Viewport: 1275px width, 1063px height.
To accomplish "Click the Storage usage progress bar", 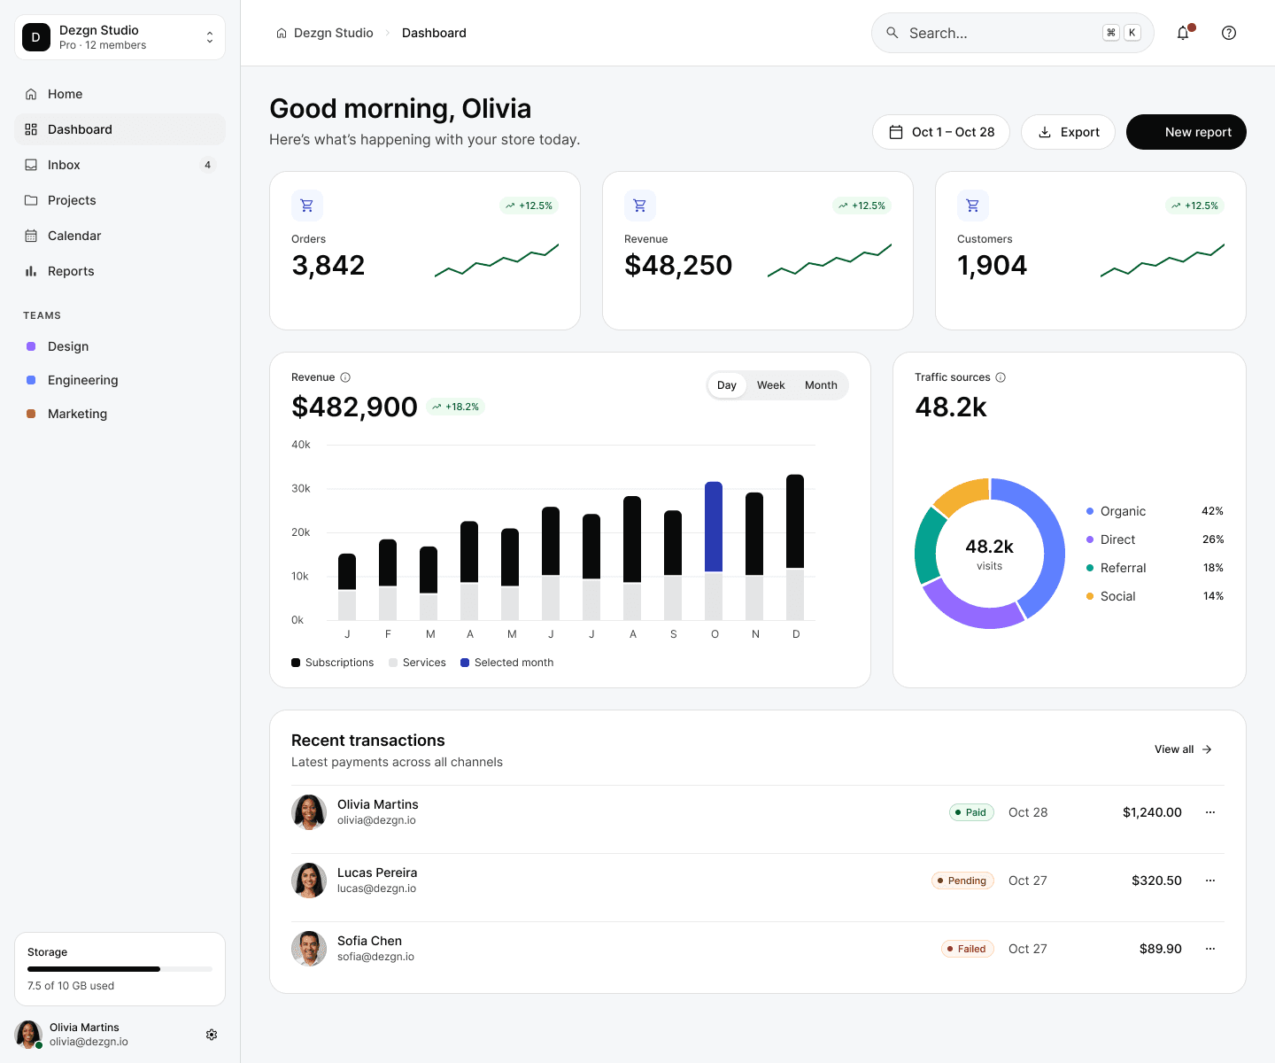I will (x=120, y=969).
